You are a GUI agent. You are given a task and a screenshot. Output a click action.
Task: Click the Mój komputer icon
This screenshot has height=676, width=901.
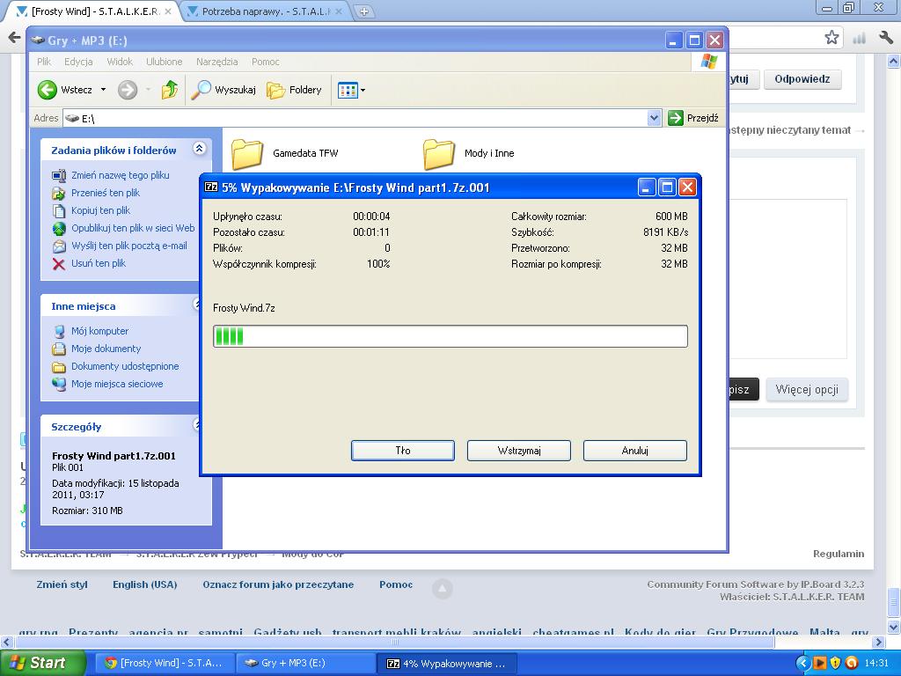[59, 331]
